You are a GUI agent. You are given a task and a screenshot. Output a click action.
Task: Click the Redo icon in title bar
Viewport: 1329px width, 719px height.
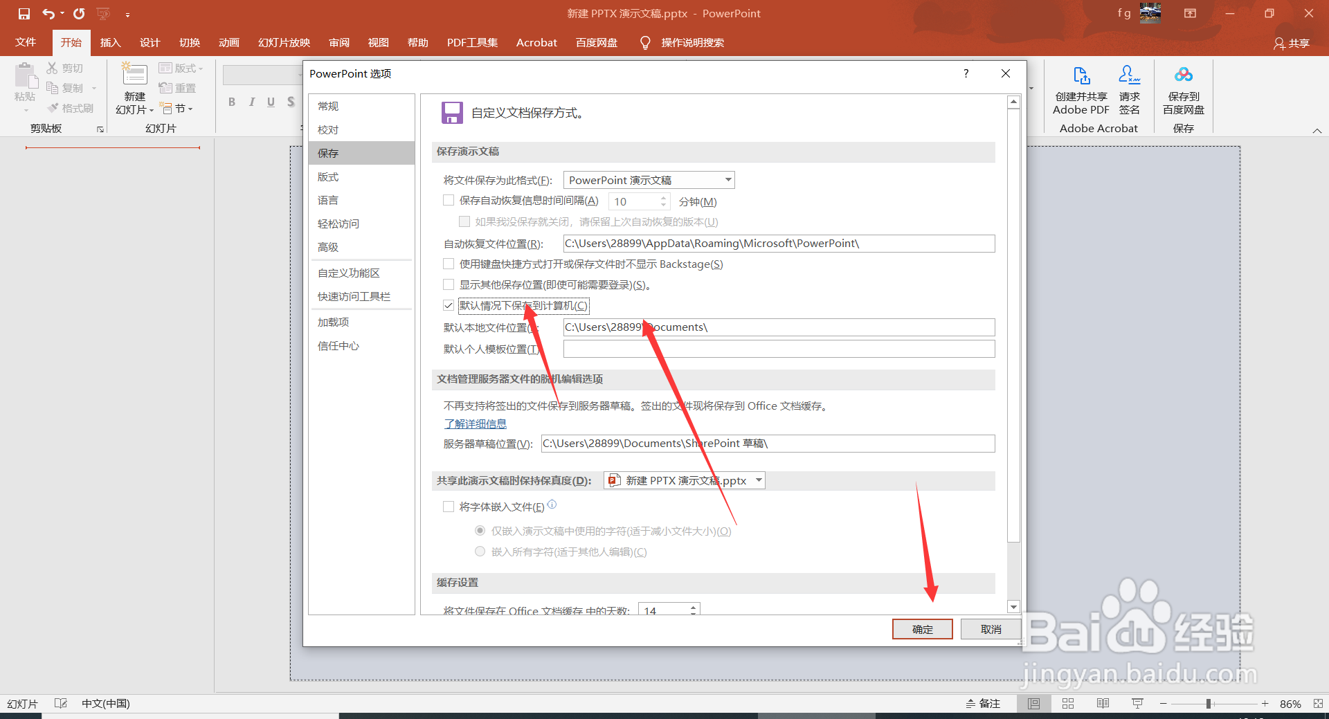click(79, 14)
